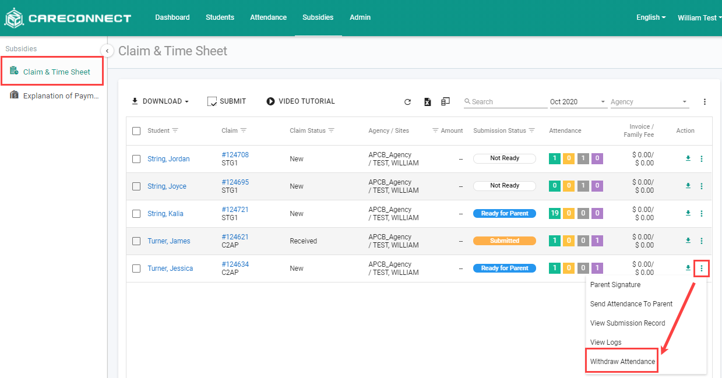This screenshot has width=722, height=378.
Task: Open claim link #124621
Action: coord(235,237)
